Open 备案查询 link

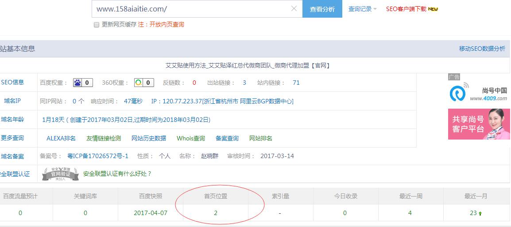click(227, 138)
